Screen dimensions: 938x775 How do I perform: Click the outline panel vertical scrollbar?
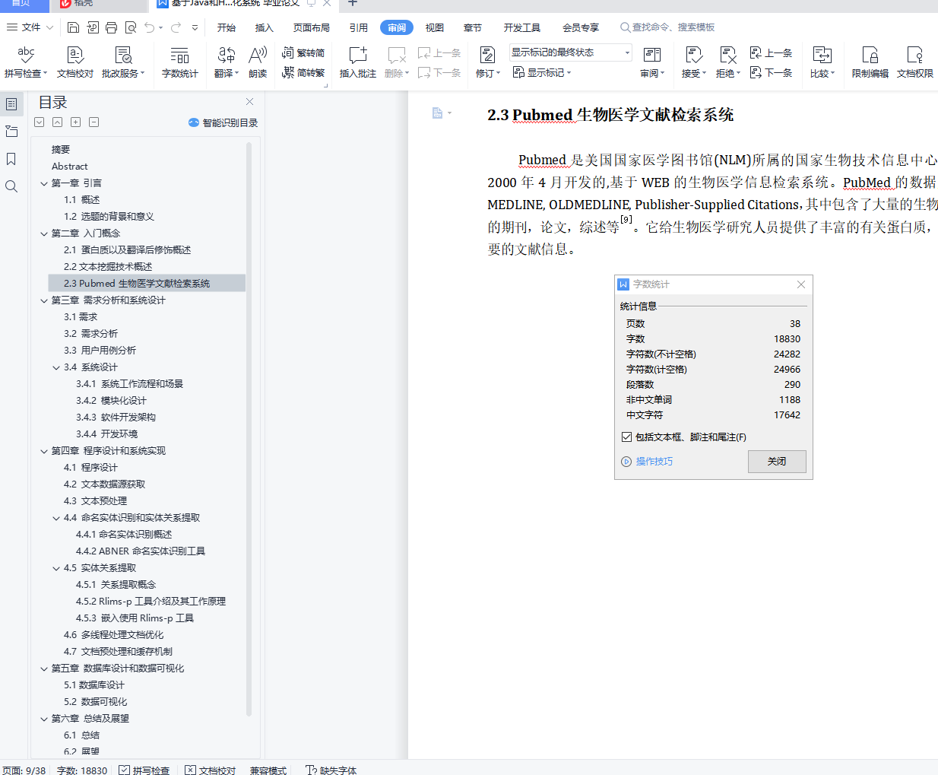[x=249, y=430]
